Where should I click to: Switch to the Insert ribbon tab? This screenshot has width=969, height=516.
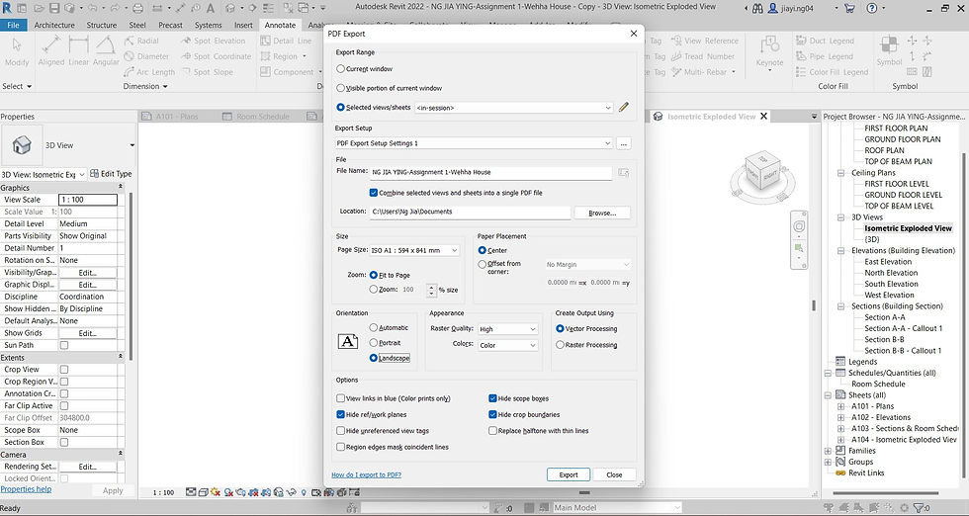pos(243,25)
